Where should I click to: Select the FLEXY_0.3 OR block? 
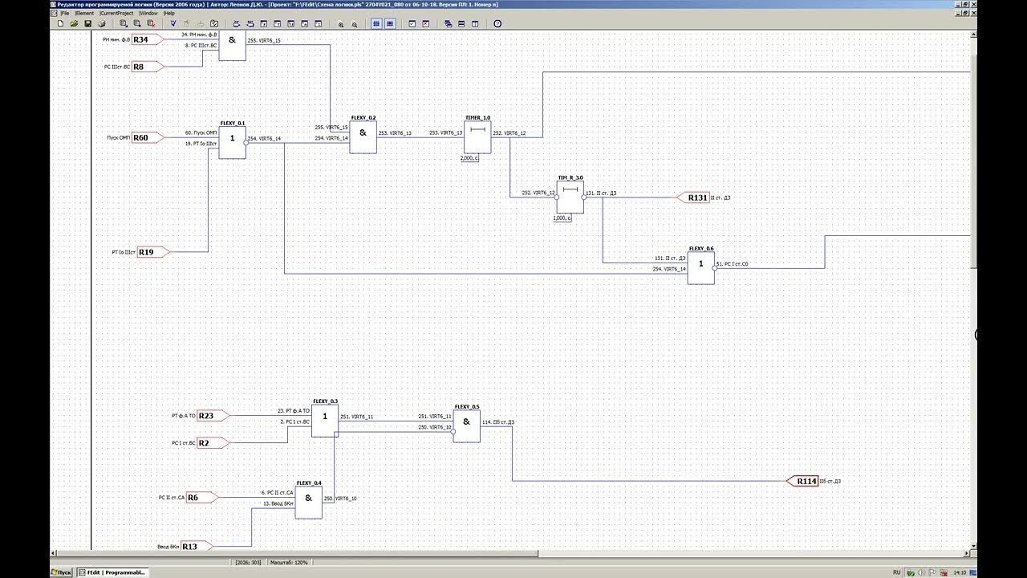pyautogui.click(x=325, y=420)
